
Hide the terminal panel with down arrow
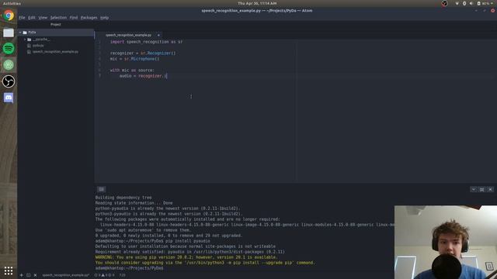click(473, 189)
